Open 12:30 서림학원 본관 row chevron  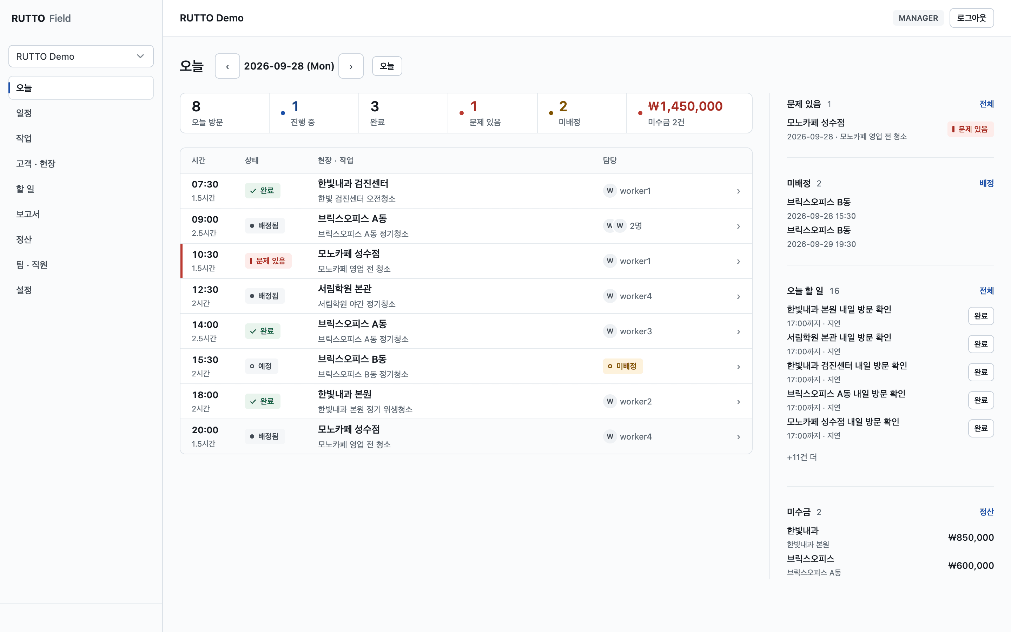point(738,296)
